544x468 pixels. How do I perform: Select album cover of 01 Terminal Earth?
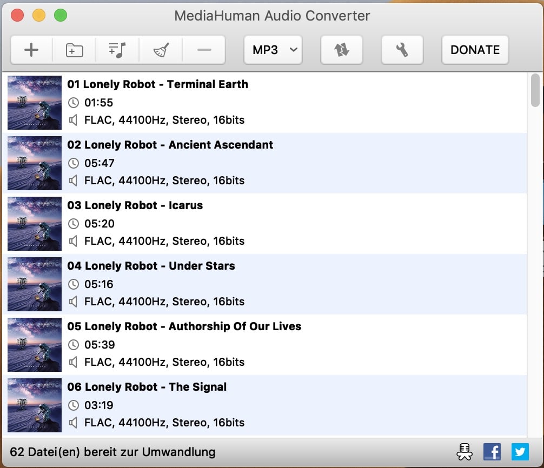tap(35, 103)
